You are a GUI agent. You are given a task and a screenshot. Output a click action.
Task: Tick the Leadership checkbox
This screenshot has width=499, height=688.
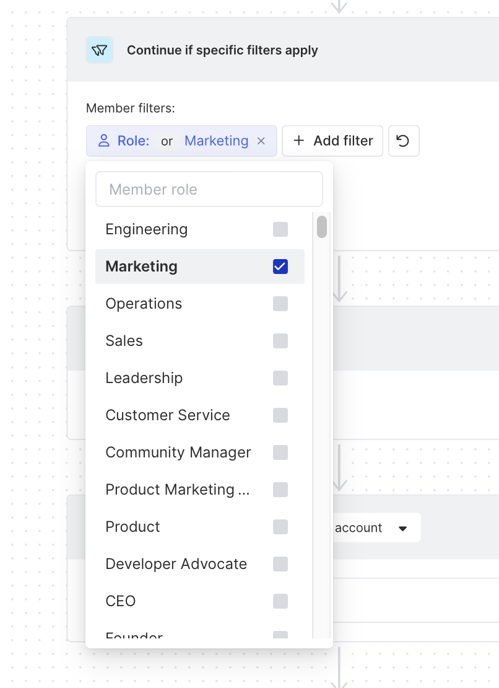[280, 378]
